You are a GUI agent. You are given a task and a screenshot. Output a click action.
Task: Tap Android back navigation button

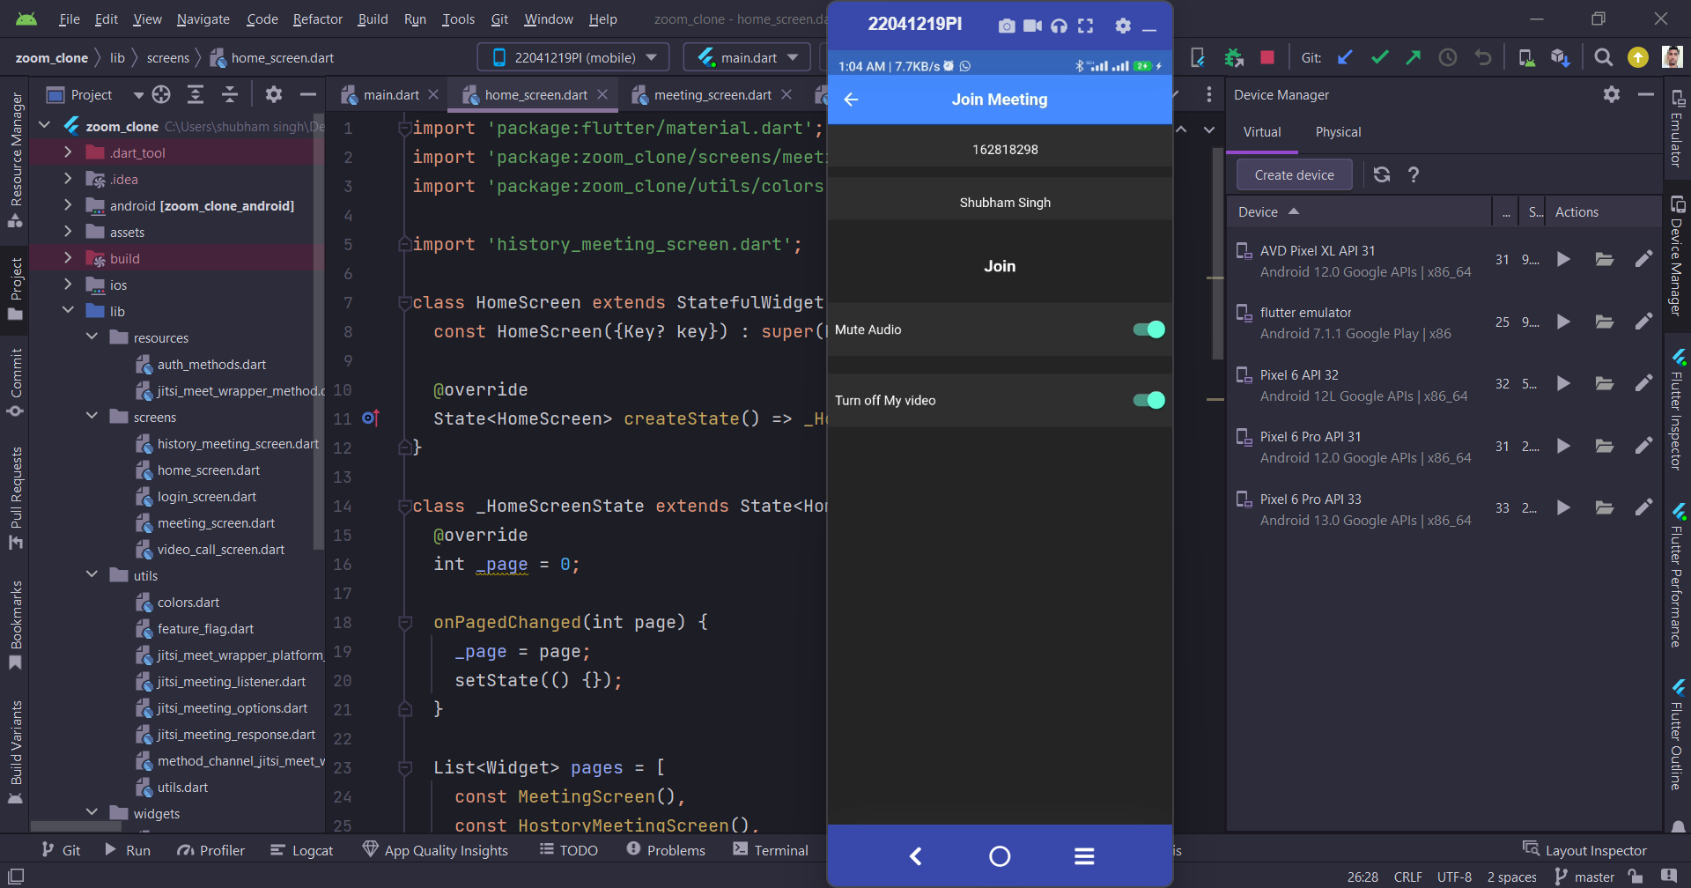(x=915, y=855)
